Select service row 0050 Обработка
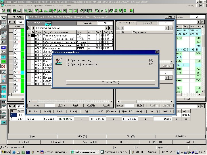Screen dimensions: 207x155 tap(70, 45)
